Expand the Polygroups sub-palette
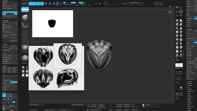197x111 pixels. (190, 103)
